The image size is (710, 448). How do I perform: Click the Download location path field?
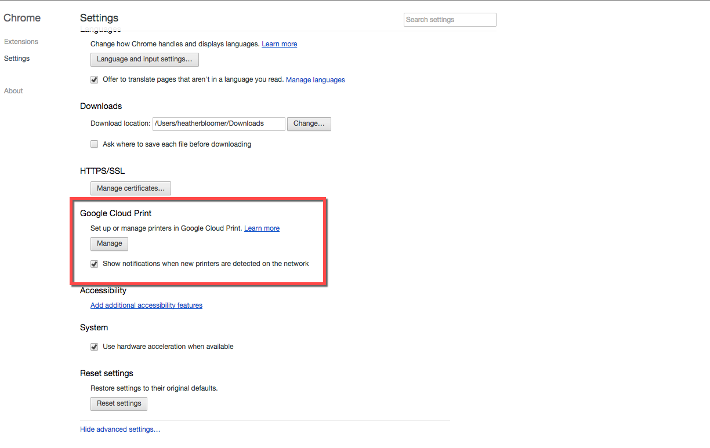(x=219, y=123)
